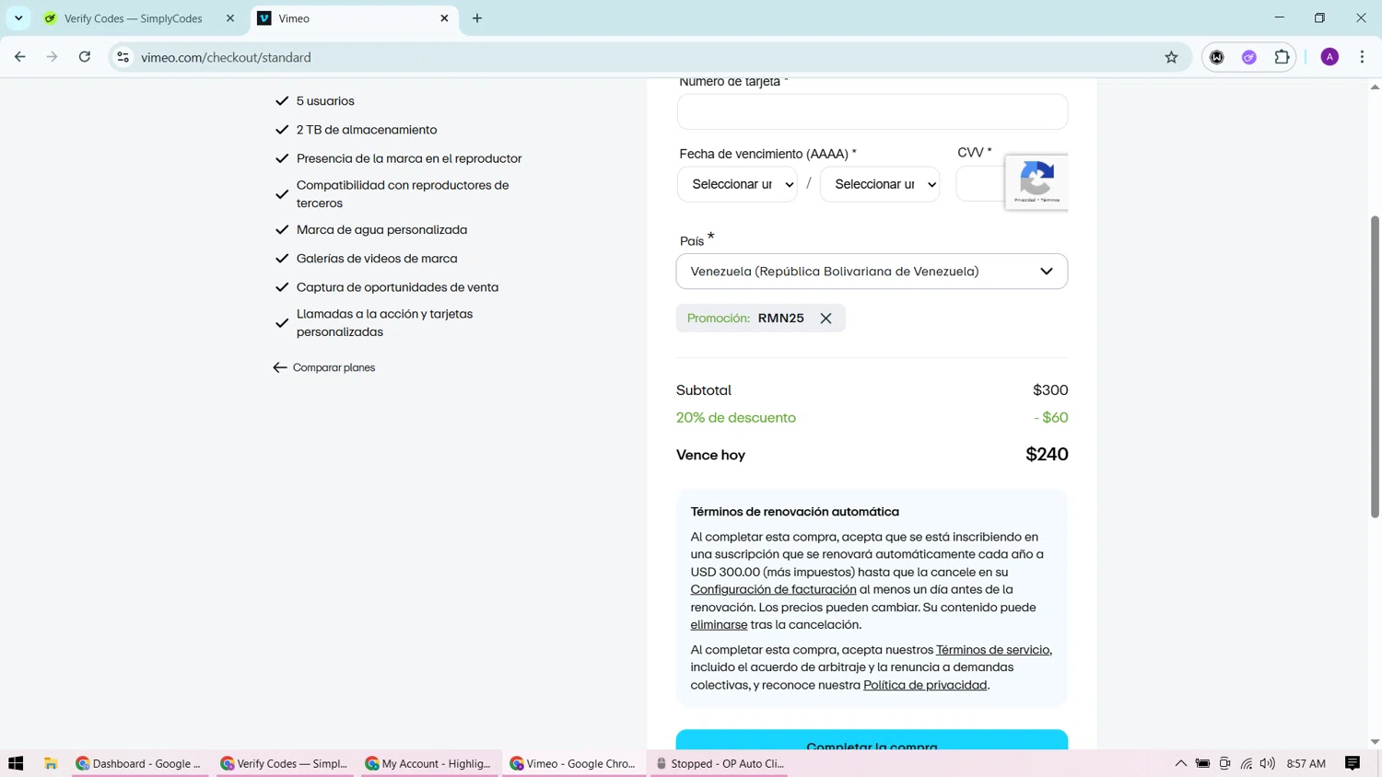Expand the expiration month dropdown
This screenshot has height=777, width=1382.
737,184
